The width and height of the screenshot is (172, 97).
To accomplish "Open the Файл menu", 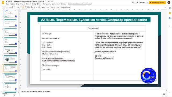I will tap(8, 4).
